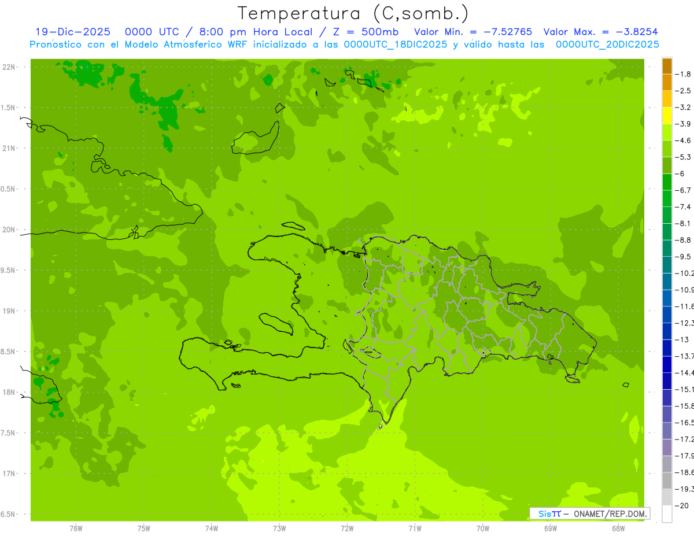Click the '74W' longitude axis label
The width and height of the screenshot is (694, 536).
click(x=211, y=528)
